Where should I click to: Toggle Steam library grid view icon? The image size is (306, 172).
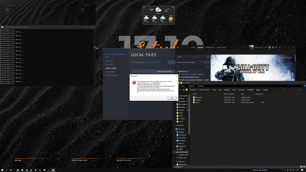pyautogui.click(x=208, y=57)
